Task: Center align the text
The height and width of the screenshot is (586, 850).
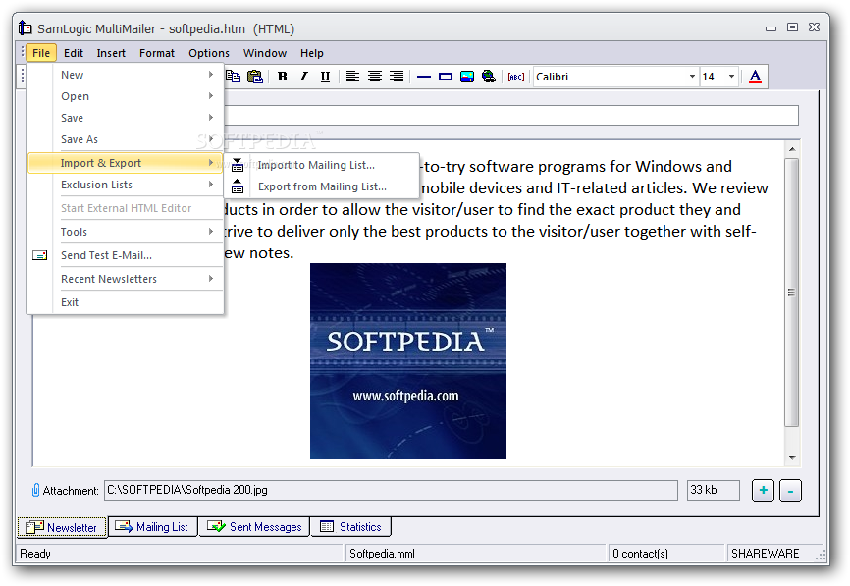Action: [375, 77]
